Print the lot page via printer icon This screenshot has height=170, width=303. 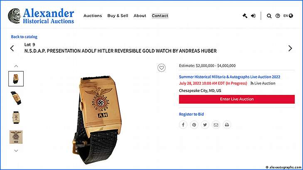[x=227, y=125]
